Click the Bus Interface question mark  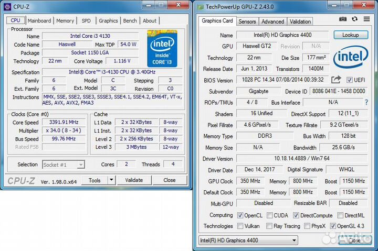click(x=366, y=102)
